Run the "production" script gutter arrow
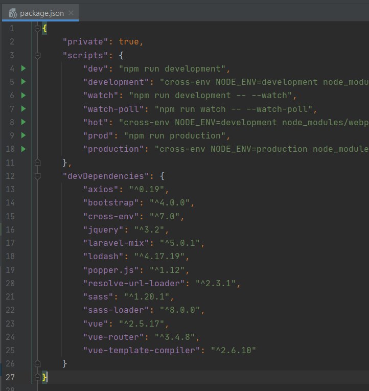369x391 pixels. pyautogui.click(x=24, y=149)
